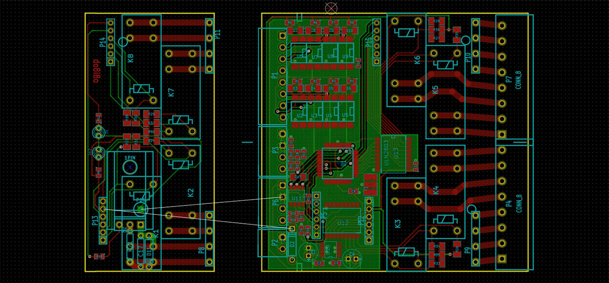Click the P9 pin header label

tap(467, 250)
